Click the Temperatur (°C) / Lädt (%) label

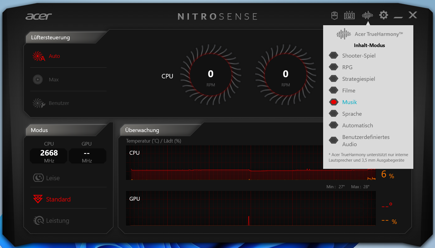(154, 141)
